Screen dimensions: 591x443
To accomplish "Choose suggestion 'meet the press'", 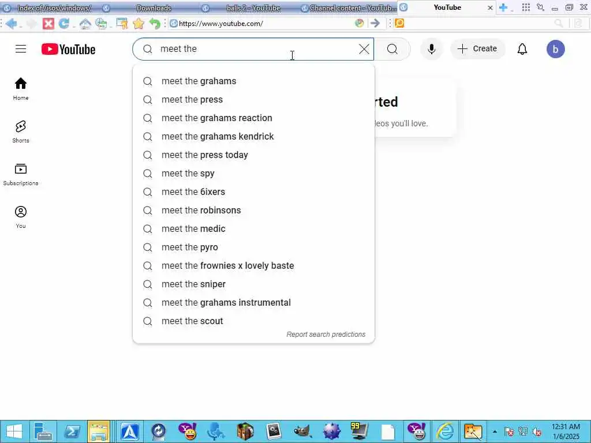I will tap(254, 99).
